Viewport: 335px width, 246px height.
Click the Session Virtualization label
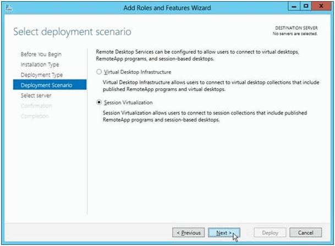coord(128,103)
